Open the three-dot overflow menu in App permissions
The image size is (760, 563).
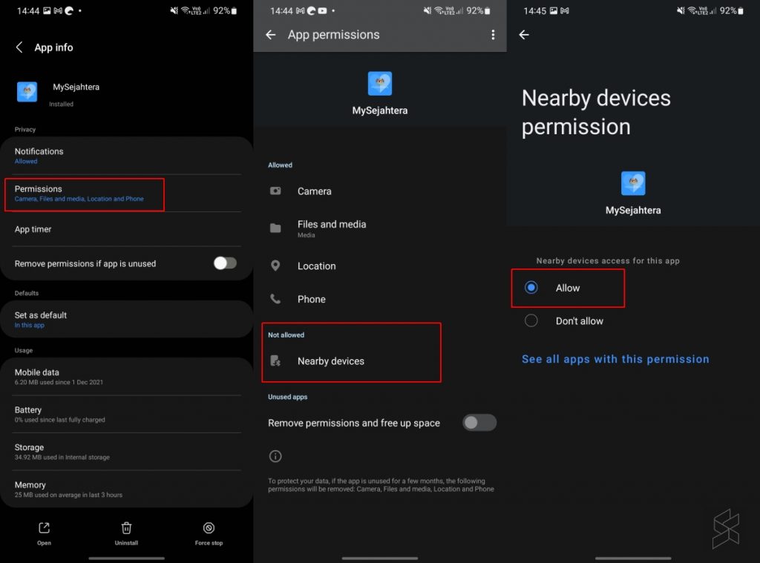[493, 34]
